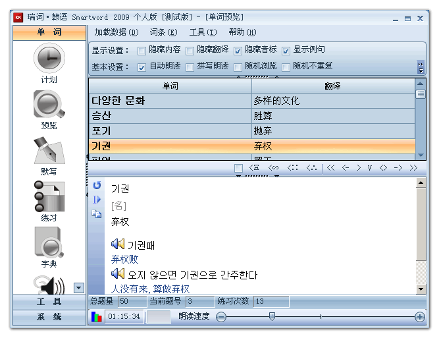Click the <> diamond icon in navigation bar
This screenshot has height=338, width=439.
point(383,167)
